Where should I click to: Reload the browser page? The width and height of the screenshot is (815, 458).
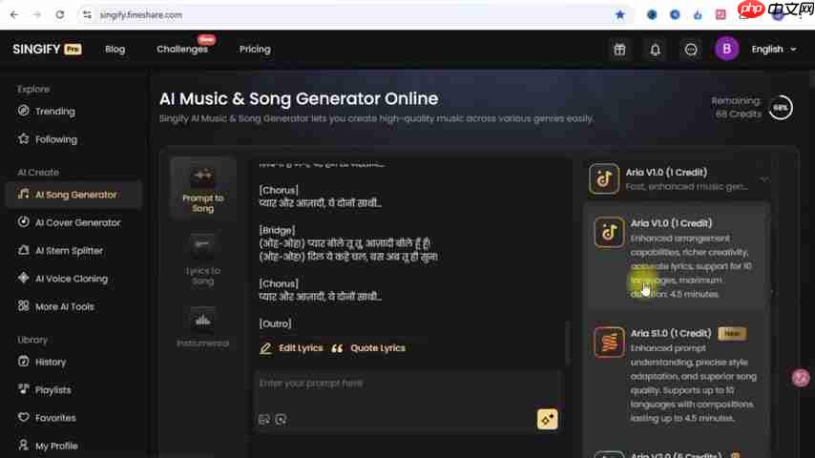click(60, 15)
